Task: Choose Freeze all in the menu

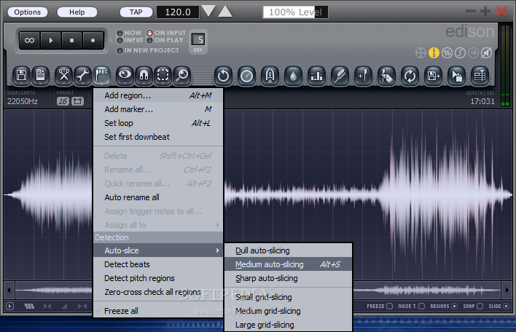Action: click(158, 311)
